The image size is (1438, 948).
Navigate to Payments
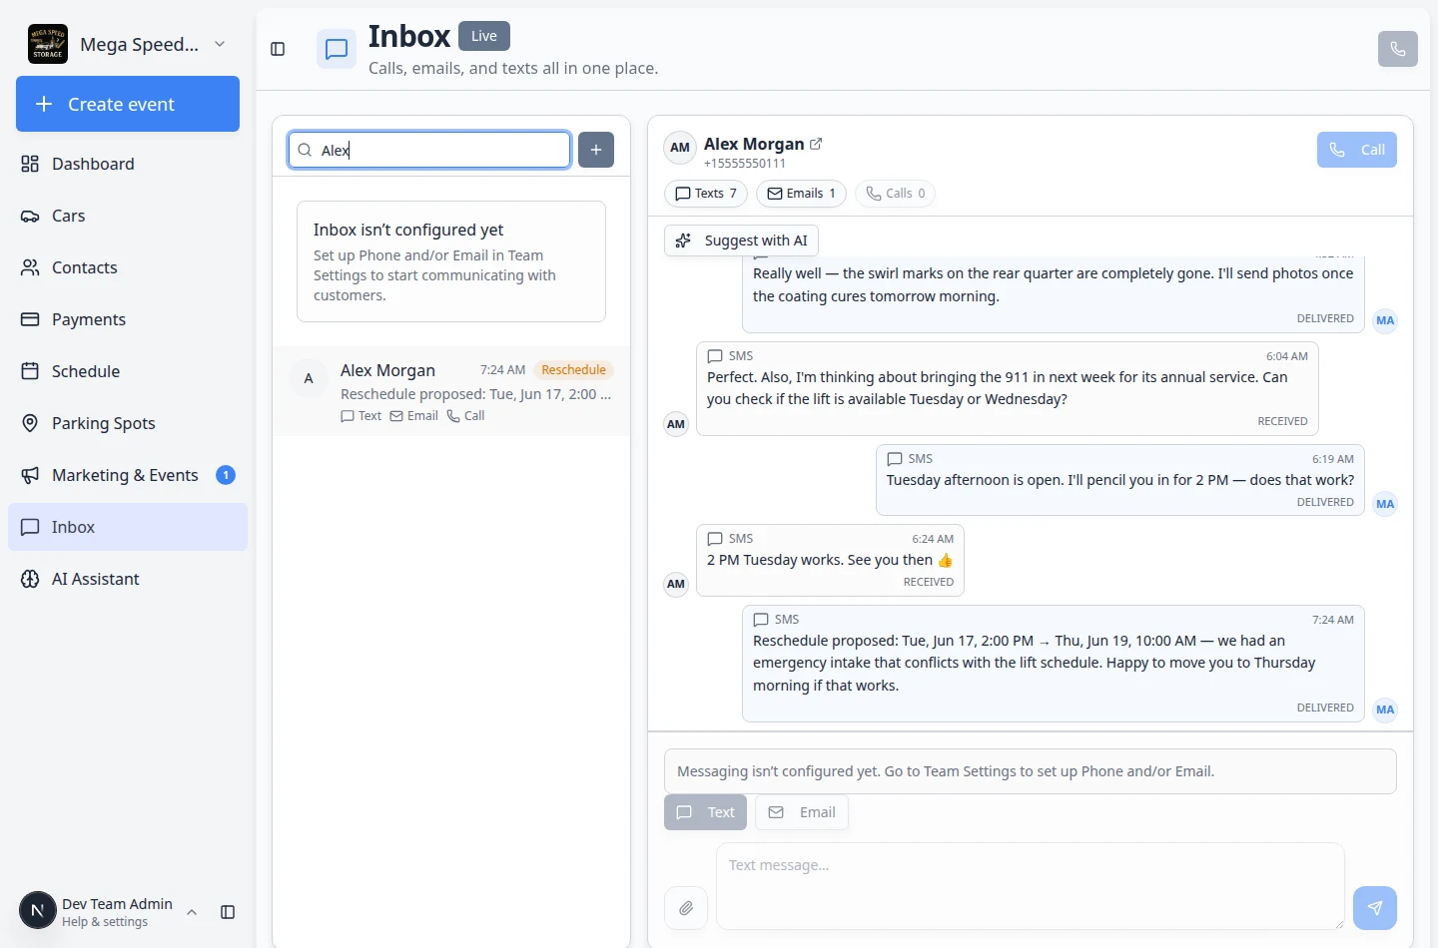128,319
